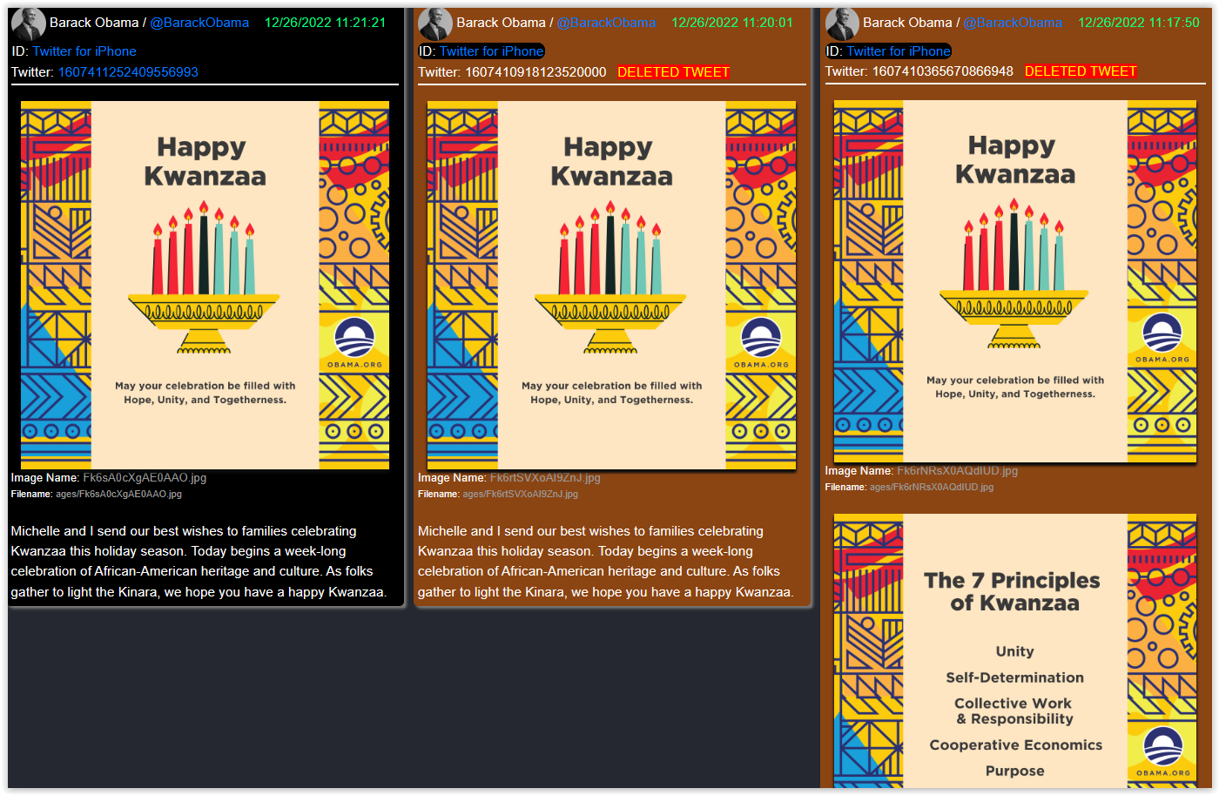The image size is (1219, 795).
Task: Click the tweet text in the 11:21:21 card
Action: (199, 562)
